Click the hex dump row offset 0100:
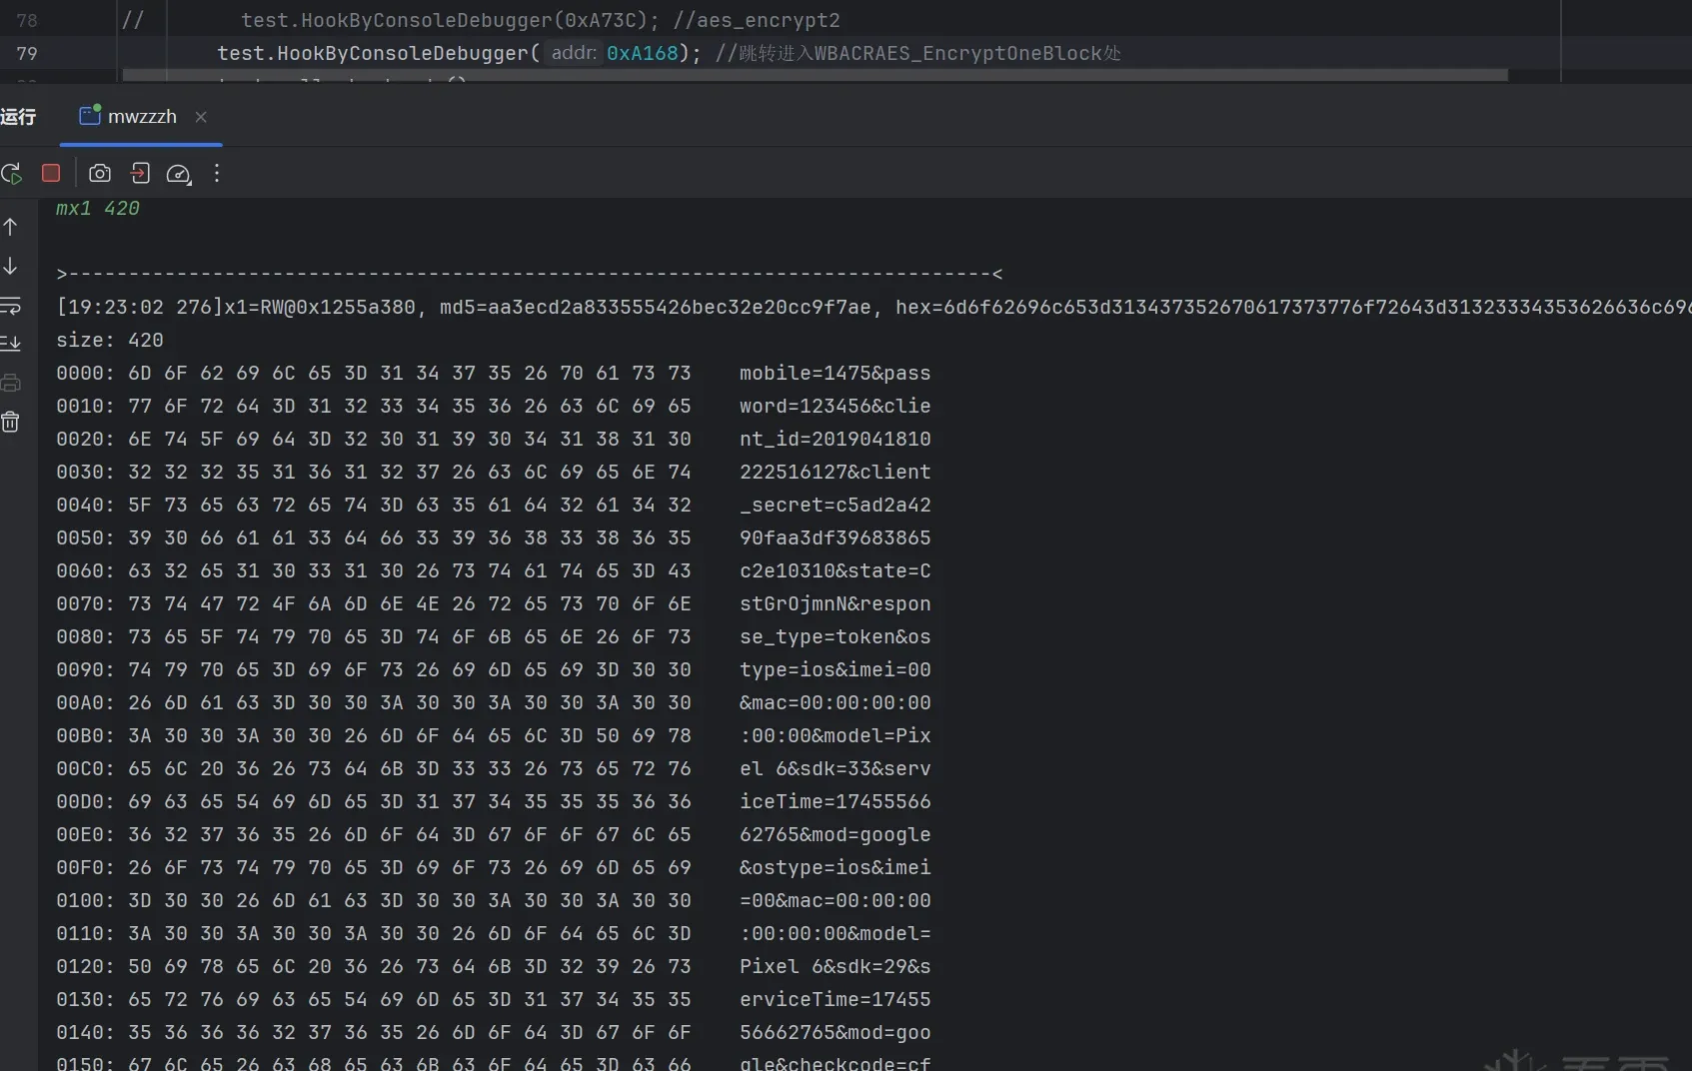1692x1071 pixels. [85, 900]
